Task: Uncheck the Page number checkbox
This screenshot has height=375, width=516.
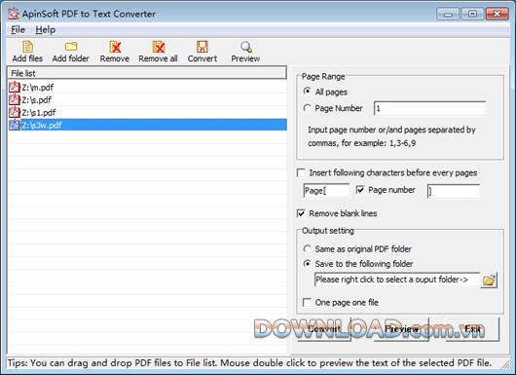Action: point(360,190)
